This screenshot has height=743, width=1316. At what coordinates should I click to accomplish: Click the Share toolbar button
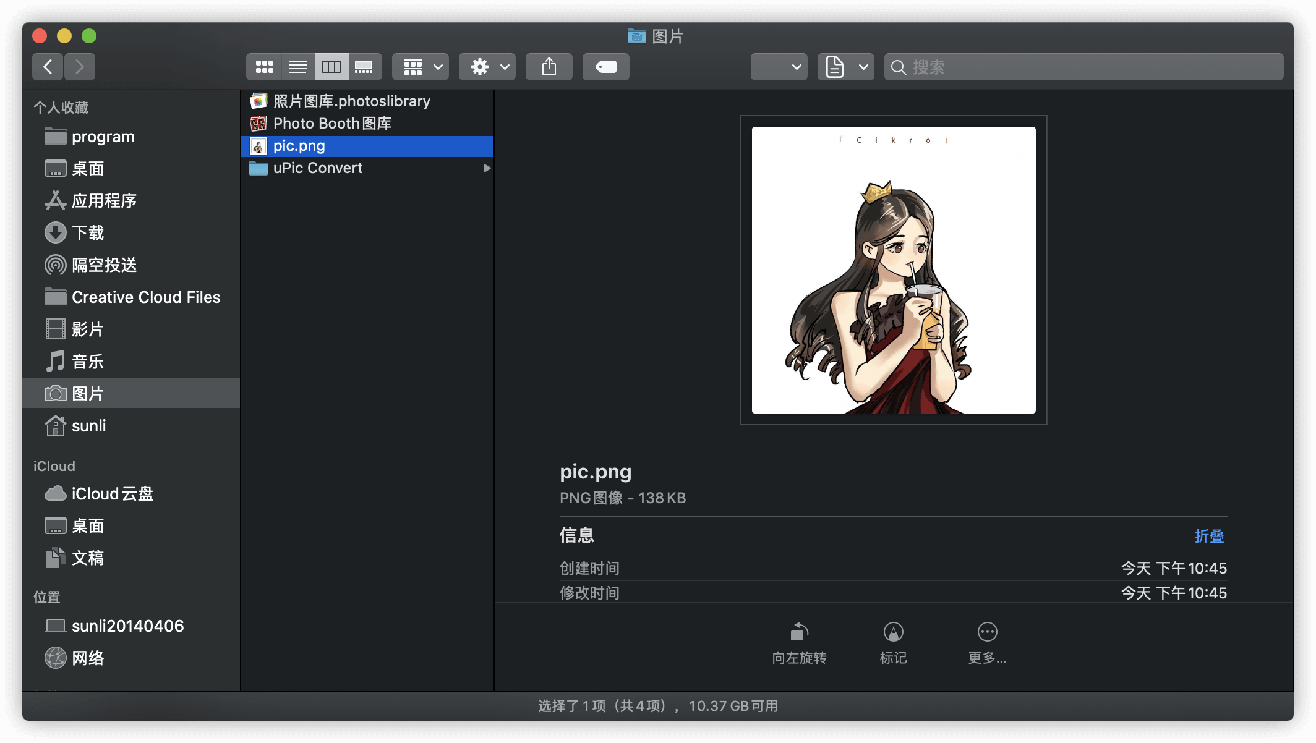coord(549,67)
